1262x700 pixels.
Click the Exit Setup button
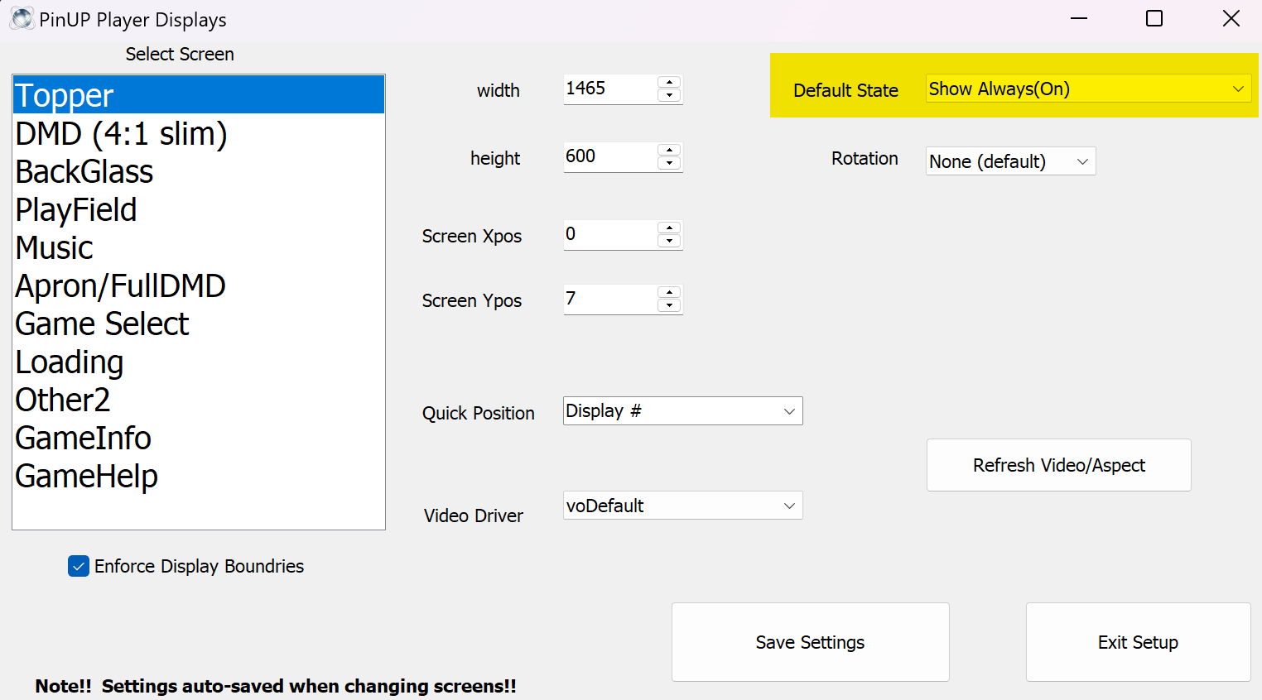coord(1138,642)
